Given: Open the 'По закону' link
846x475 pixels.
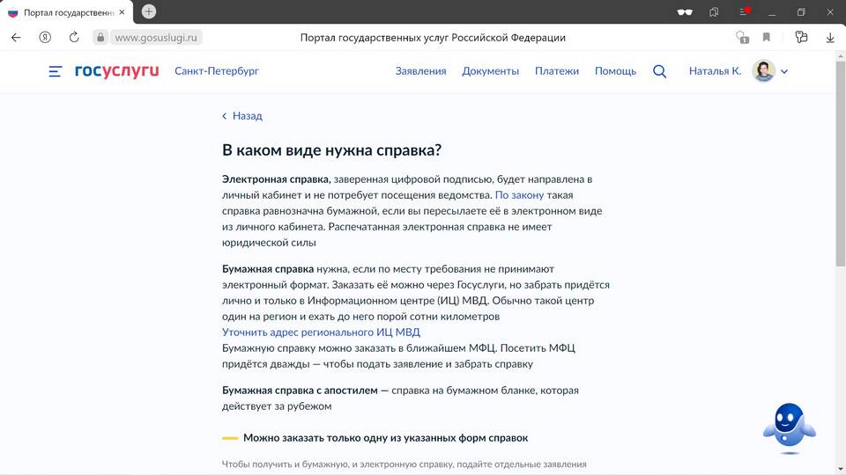Looking at the screenshot, I should [x=519, y=194].
